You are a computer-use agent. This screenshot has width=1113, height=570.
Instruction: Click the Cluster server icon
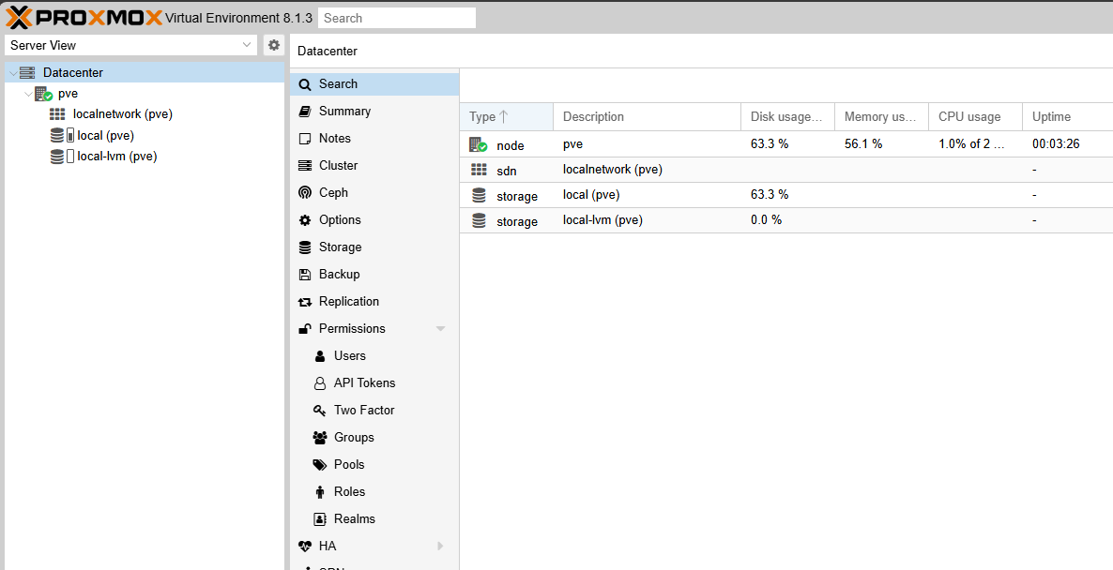point(305,165)
